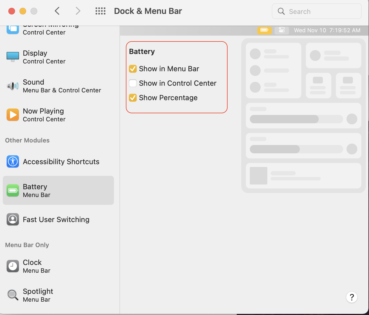The height and width of the screenshot is (315, 369).
Task: Click the Clock icon in sidebar
Action: [13, 266]
